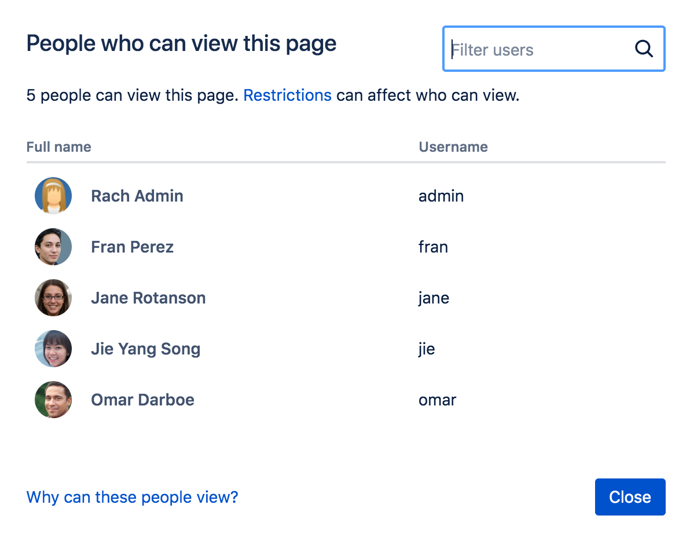Open Omar Darboe's name link
The image size is (690, 541).
pos(142,400)
